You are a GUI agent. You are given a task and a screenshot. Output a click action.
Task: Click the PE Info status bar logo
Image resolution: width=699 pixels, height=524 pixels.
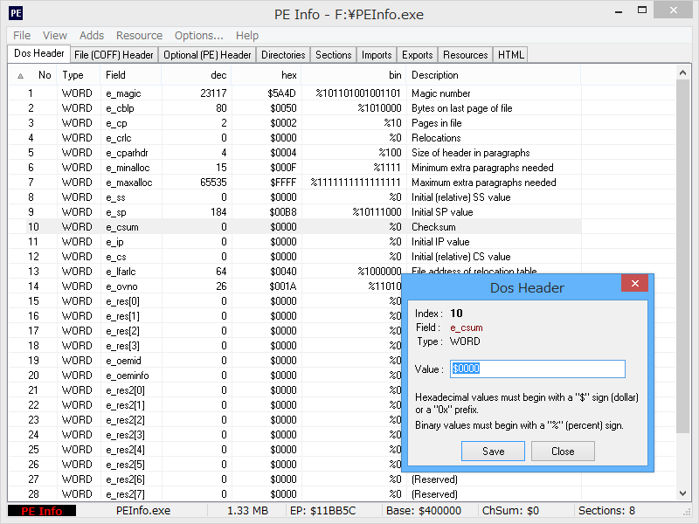42,511
